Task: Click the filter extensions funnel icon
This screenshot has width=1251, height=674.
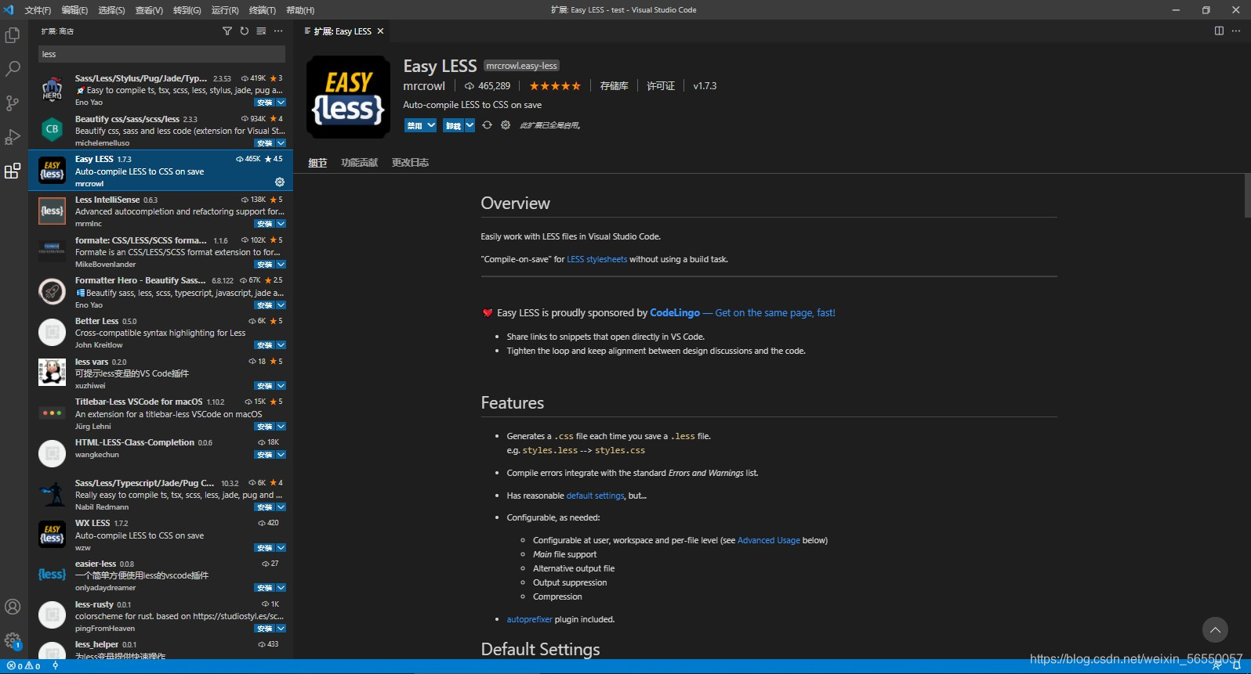Action: pos(227,31)
